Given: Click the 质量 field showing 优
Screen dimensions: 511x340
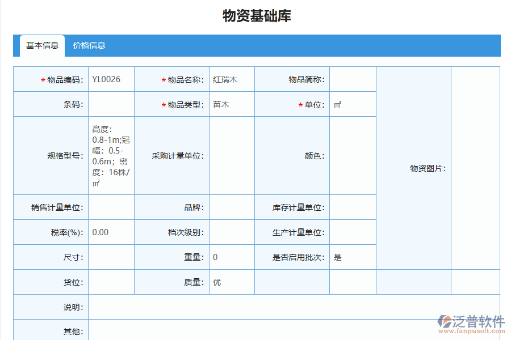Looking at the screenshot, I should pos(232,282).
